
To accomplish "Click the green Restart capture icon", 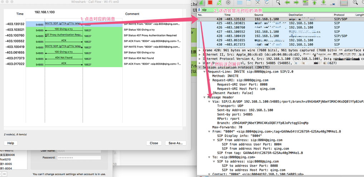I will (219, 2).
